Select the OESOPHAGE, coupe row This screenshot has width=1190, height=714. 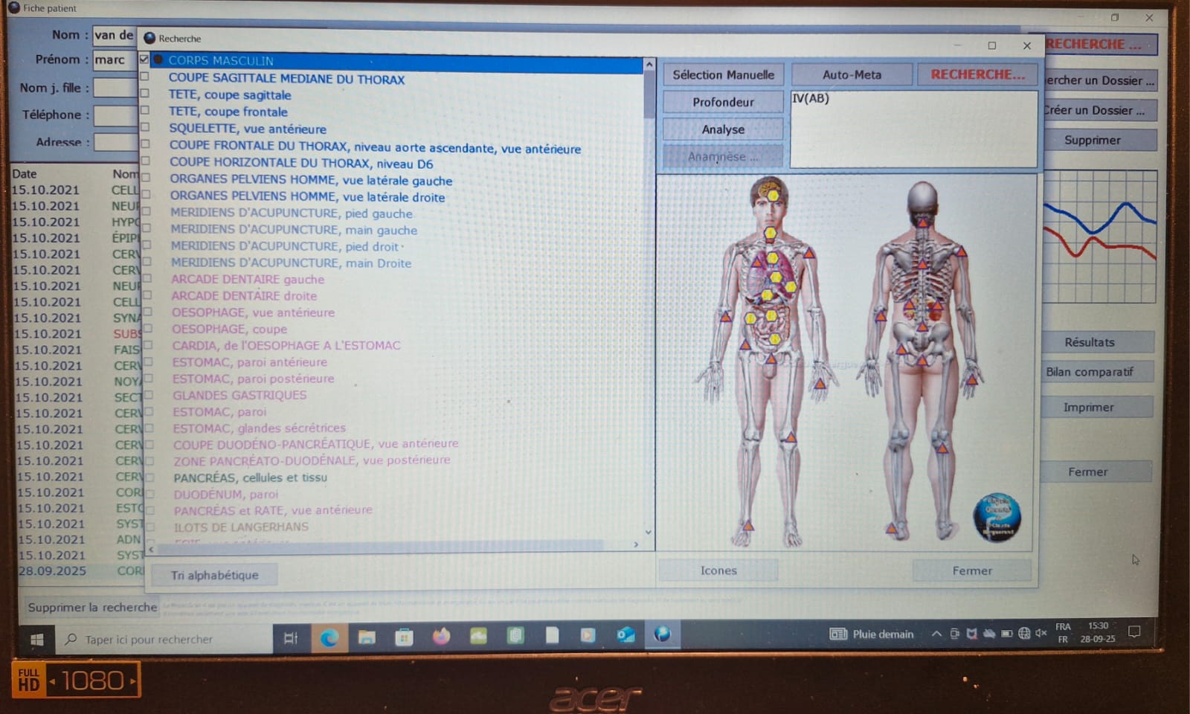229,329
